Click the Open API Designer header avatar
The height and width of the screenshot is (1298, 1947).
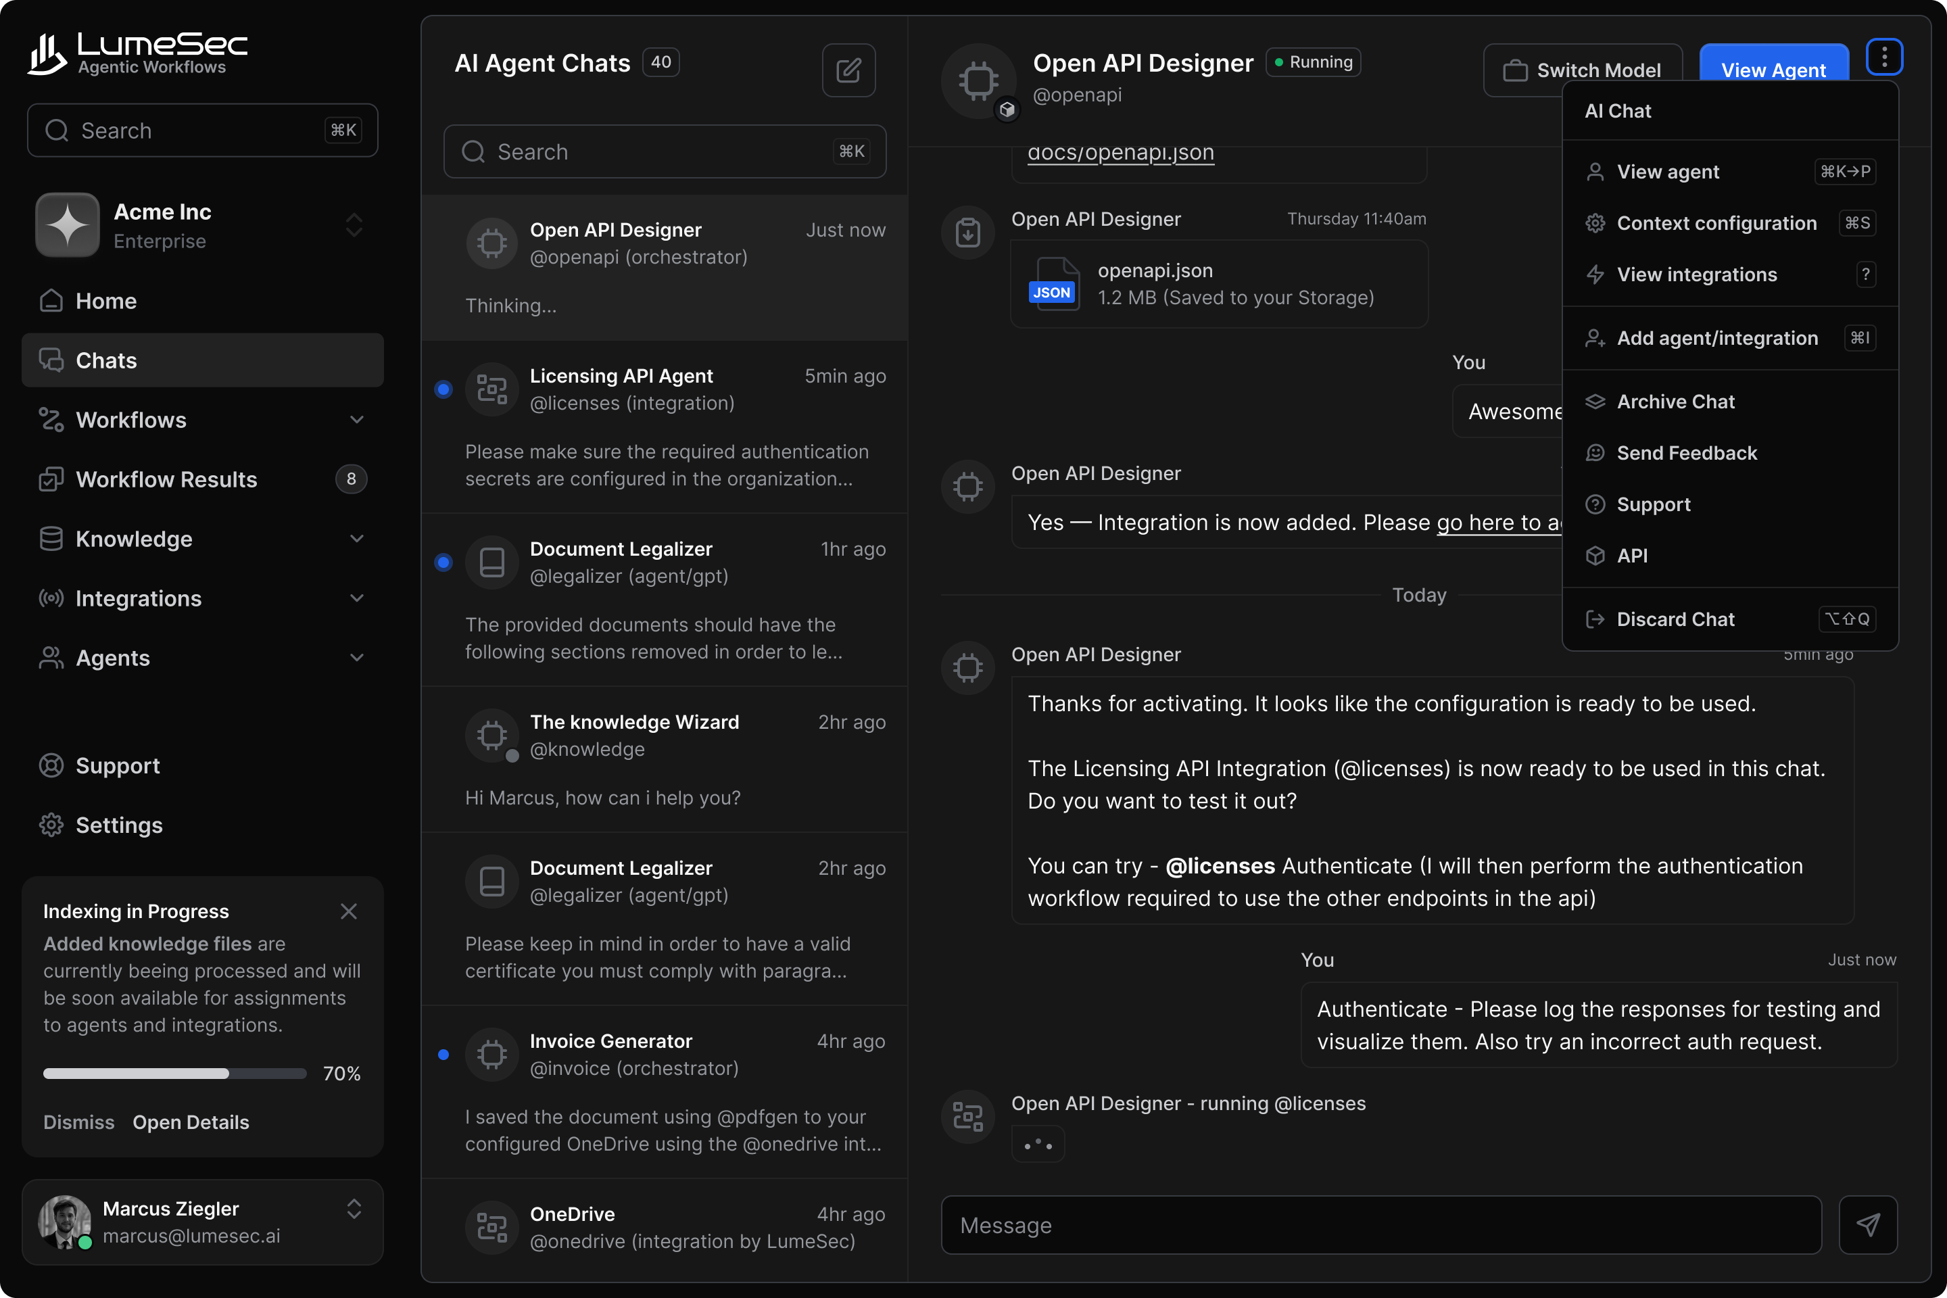(x=980, y=80)
